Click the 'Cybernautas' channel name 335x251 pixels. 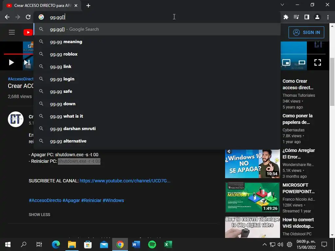point(293,130)
